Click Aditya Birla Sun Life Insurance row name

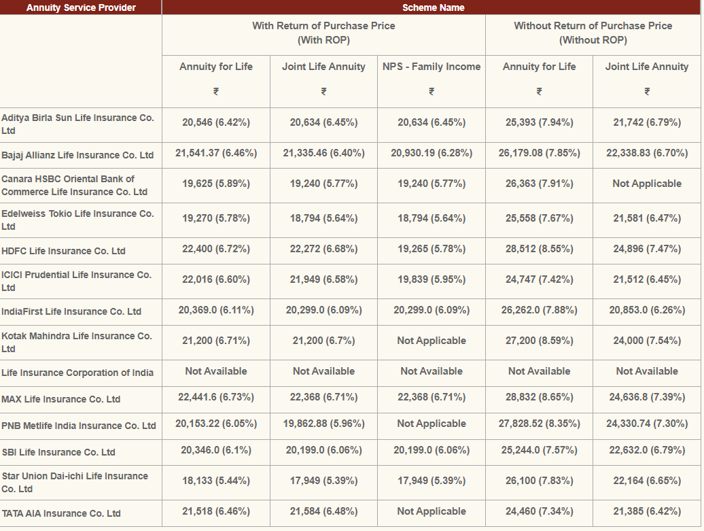pyautogui.click(x=77, y=124)
